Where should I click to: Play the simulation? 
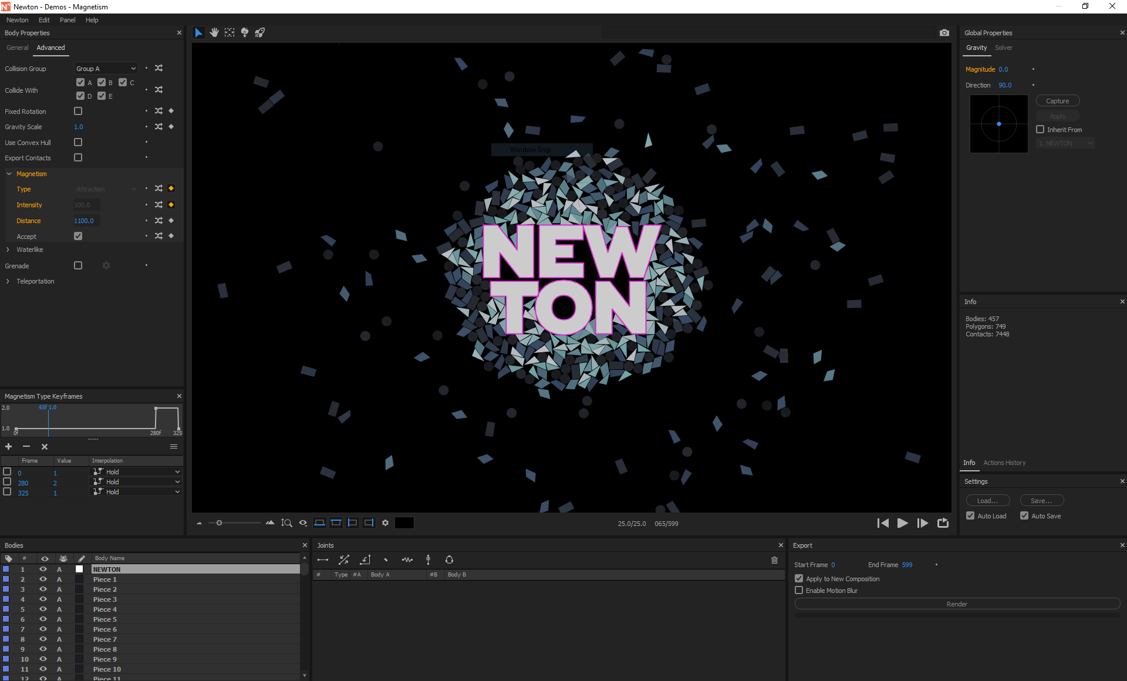coord(903,523)
